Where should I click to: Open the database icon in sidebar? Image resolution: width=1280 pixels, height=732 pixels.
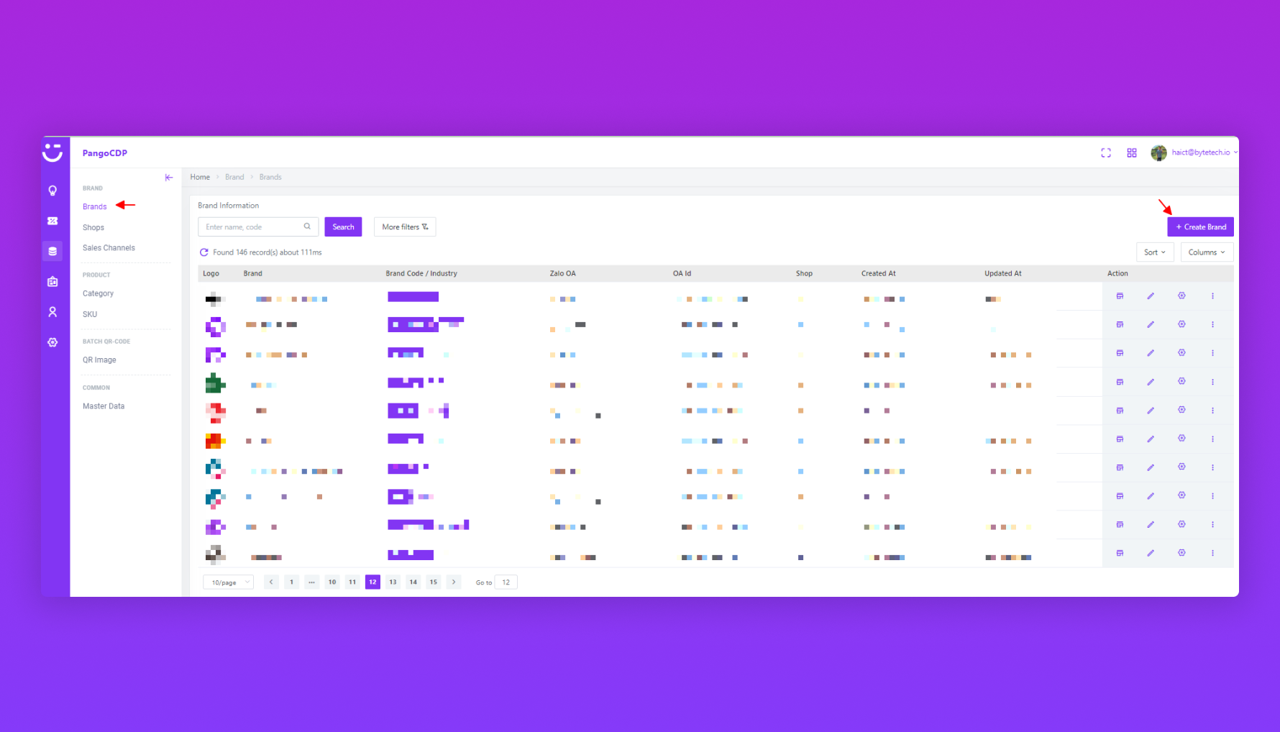[x=52, y=252]
